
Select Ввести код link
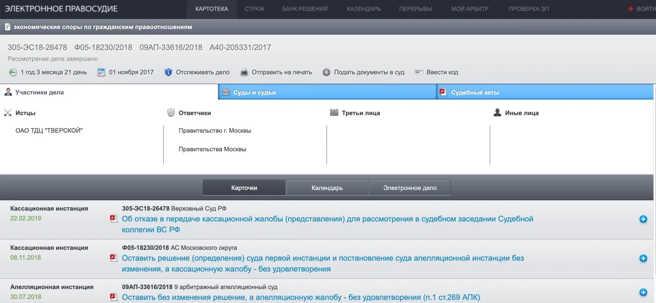pyautogui.click(x=442, y=72)
